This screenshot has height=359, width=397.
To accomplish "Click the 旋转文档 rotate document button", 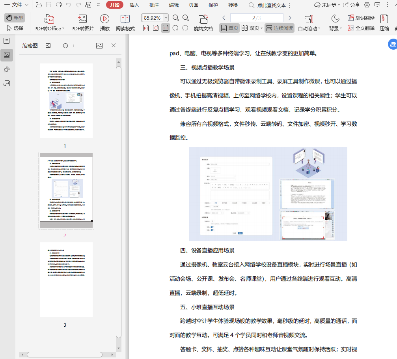I will pyautogui.click(x=203, y=23).
